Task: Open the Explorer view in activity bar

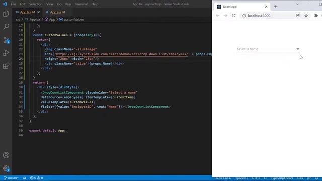Action: [x=6, y=14]
